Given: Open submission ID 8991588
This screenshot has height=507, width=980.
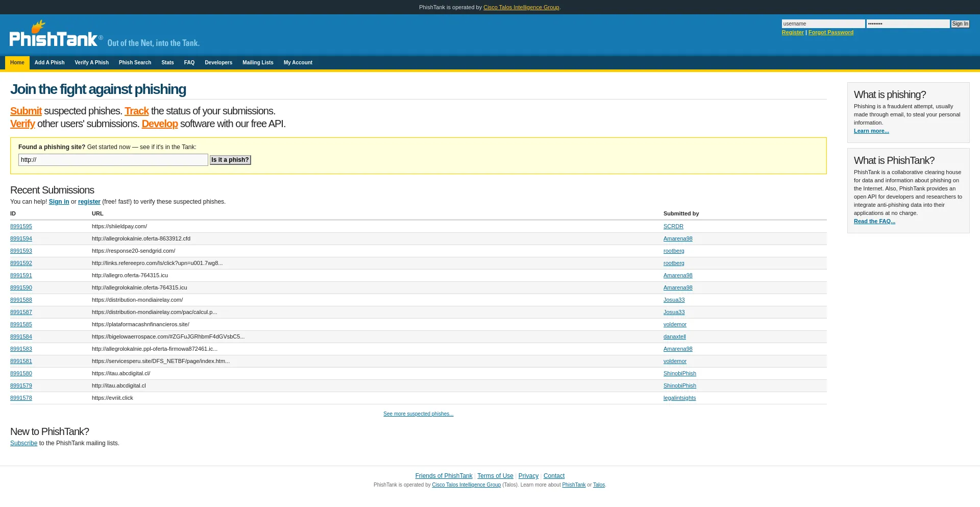Looking at the screenshot, I should click(21, 300).
